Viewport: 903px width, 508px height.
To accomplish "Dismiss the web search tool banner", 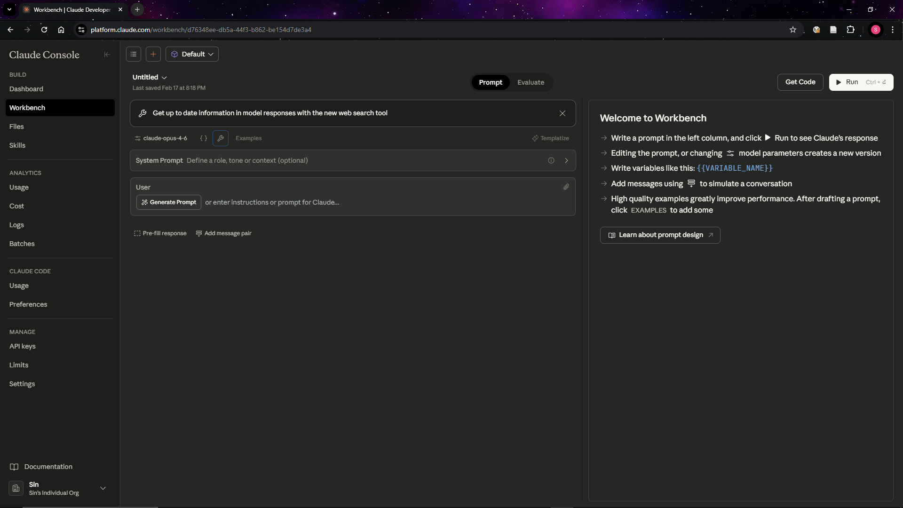I will click(x=562, y=113).
